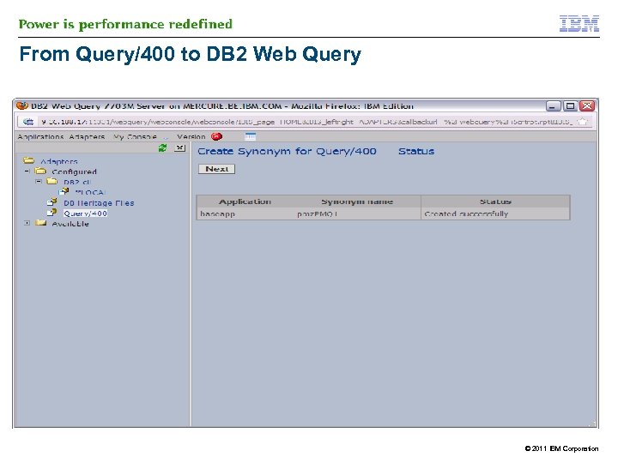This screenshot has width=618, height=463.
Task: Close the Firefox window
Action: pyautogui.click(x=587, y=106)
